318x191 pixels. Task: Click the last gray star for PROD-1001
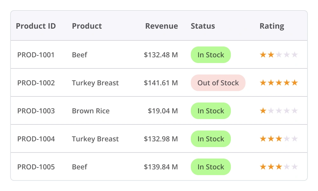tap(295, 54)
